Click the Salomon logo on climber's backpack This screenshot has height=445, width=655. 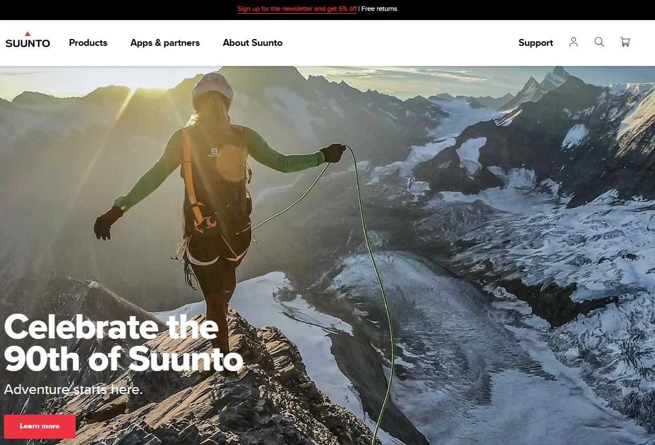point(214,152)
